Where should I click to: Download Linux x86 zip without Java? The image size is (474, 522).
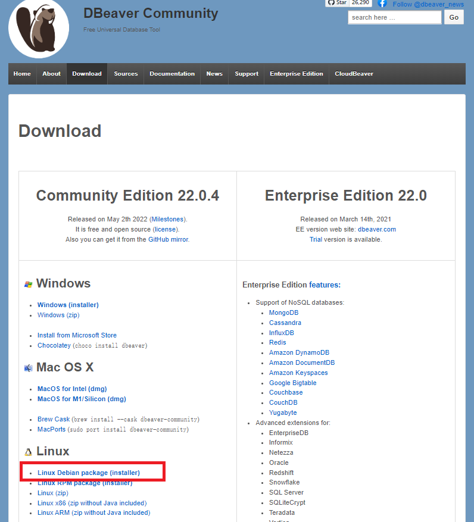92,503
